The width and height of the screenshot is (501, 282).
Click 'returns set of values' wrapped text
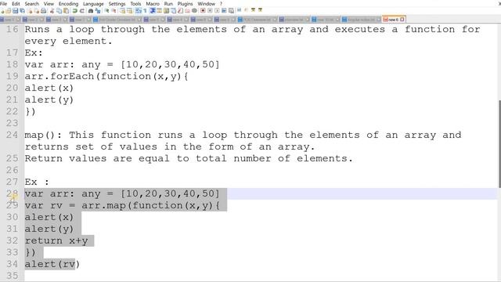91,146
